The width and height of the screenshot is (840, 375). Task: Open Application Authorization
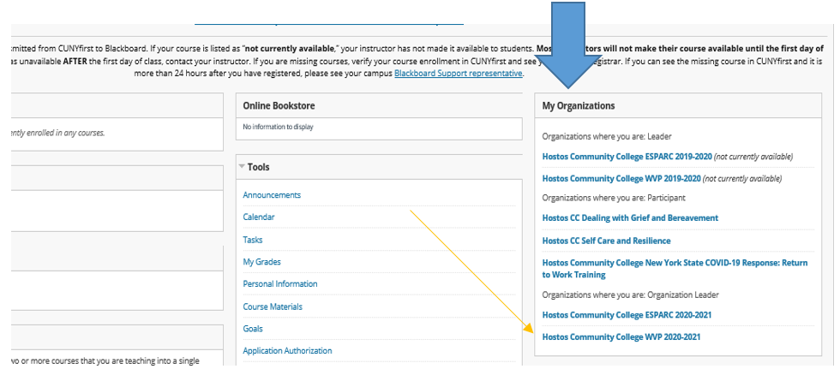287,351
